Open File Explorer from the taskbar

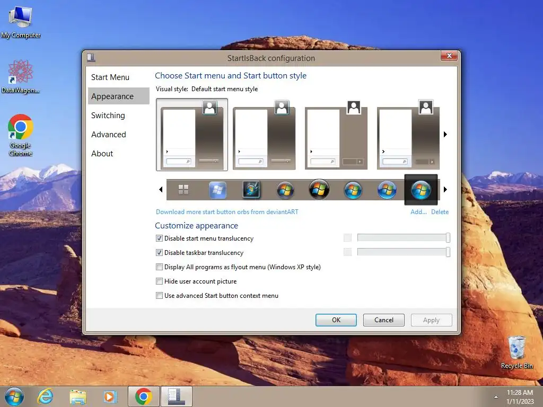tap(77, 396)
